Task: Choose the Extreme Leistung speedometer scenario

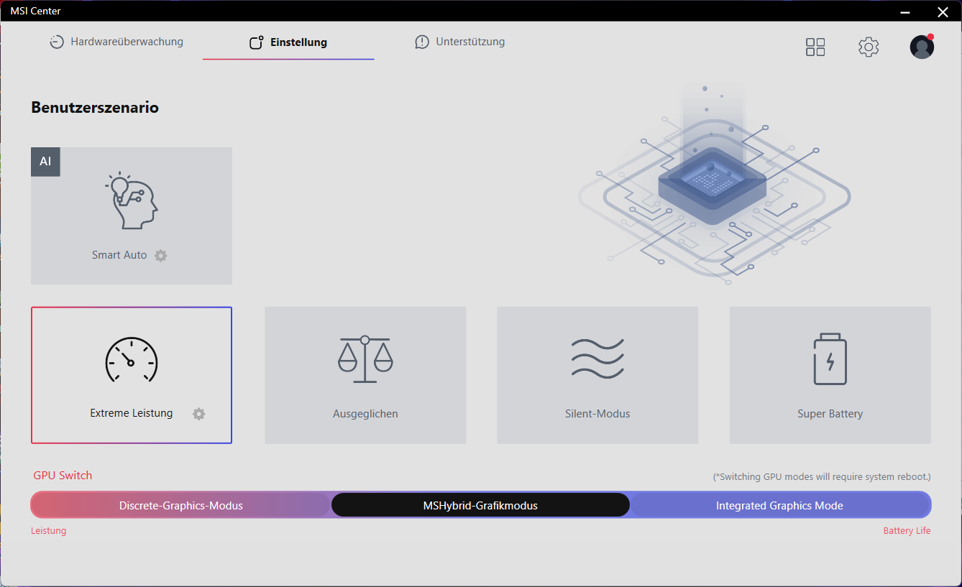Action: [132, 375]
